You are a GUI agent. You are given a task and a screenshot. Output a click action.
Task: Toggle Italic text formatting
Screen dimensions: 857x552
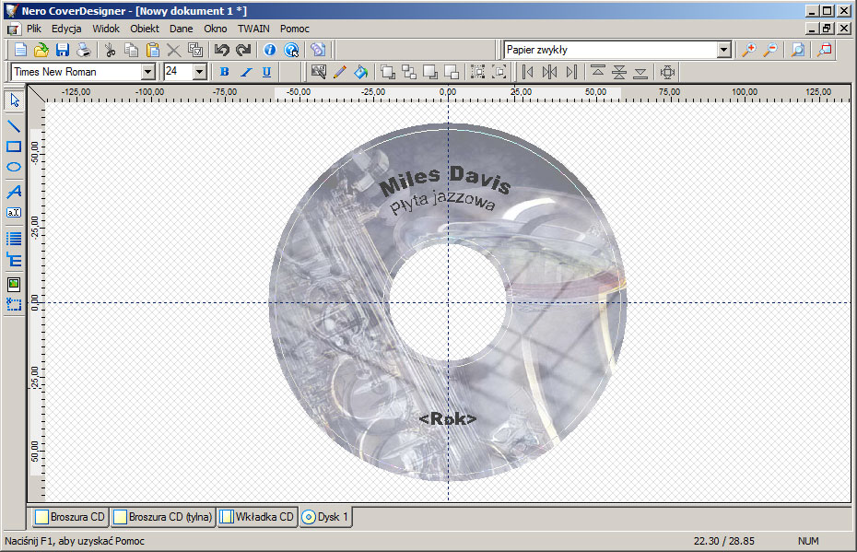pyautogui.click(x=245, y=72)
